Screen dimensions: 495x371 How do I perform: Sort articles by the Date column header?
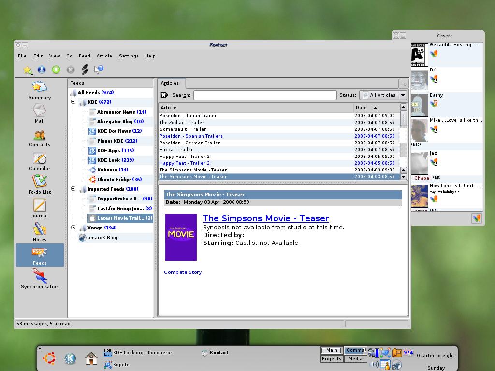[376, 108]
